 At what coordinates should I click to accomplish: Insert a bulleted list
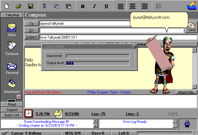pos(159,6)
